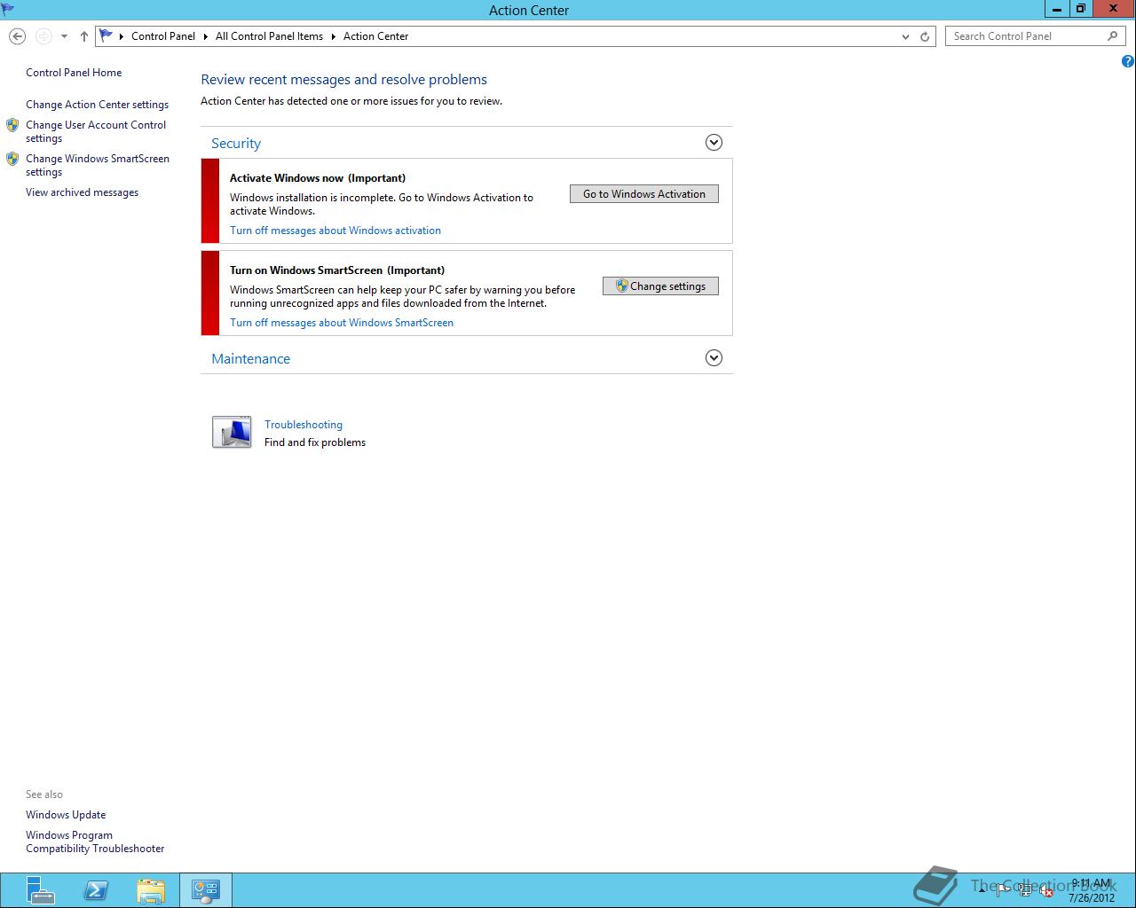Screen dimensions: 1136x908
Task: Open recent locations dropdown arrow
Action: pos(64,36)
